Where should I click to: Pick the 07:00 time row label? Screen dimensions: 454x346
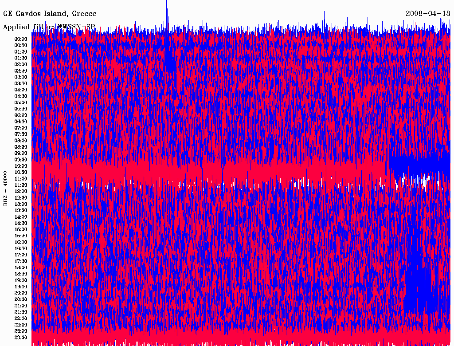[21, 128]
